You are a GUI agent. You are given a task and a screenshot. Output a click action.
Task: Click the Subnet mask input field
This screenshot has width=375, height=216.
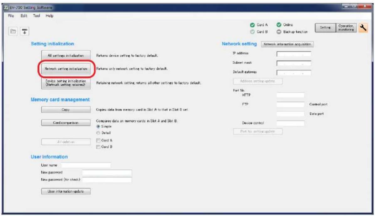[294, 63]
